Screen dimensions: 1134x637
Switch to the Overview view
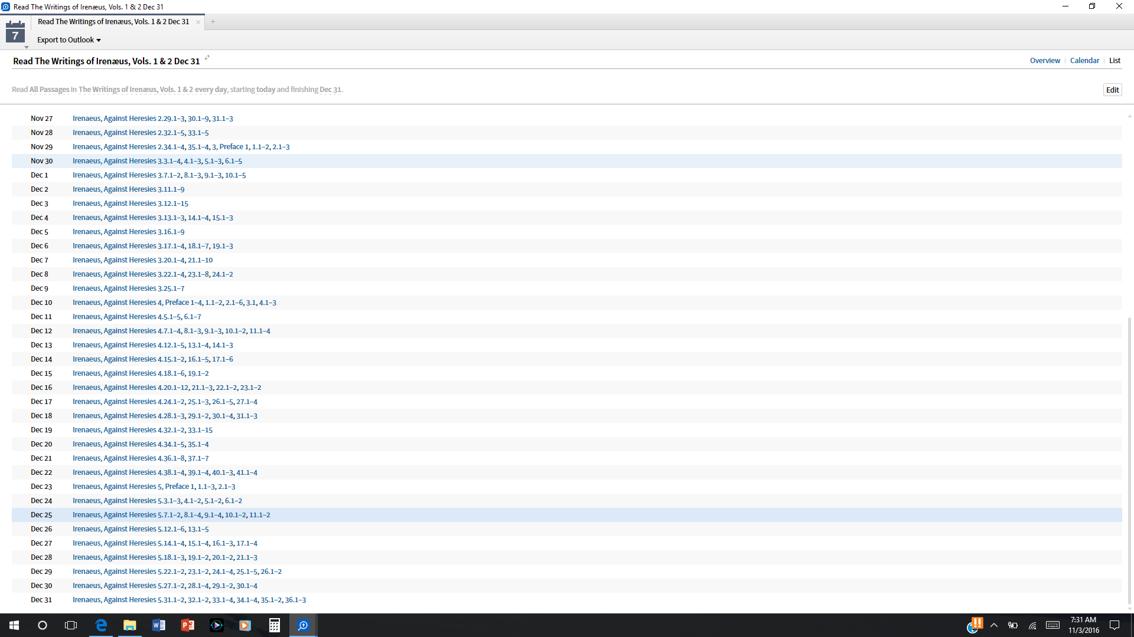[1045, 61]
